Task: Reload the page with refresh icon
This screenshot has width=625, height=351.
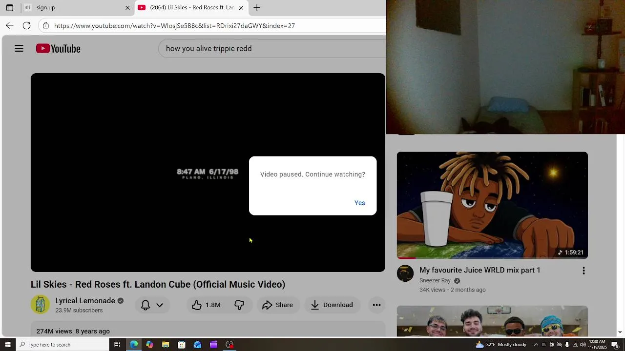Action: pos(27,25)
